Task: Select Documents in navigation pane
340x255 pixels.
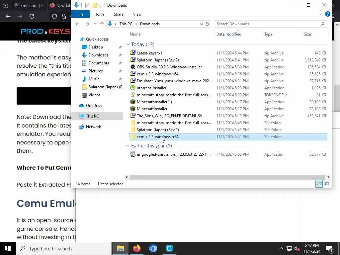Action: pyautogui.click(x=99, y=63)
